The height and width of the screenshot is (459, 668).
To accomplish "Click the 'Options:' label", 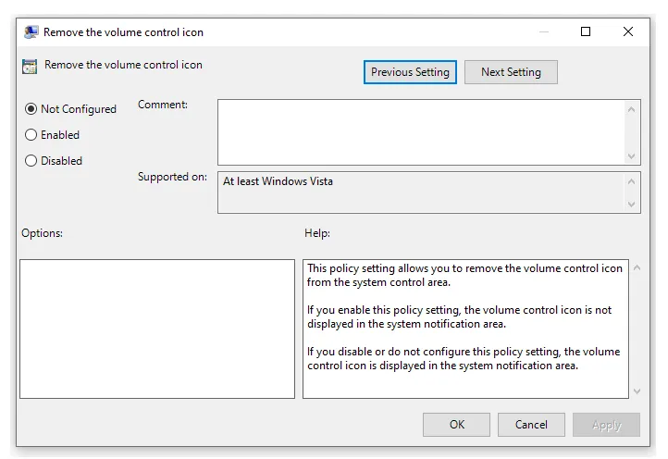I will point(43,233).
